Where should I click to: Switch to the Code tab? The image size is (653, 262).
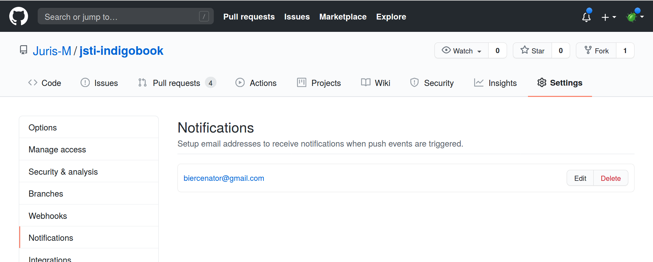tap(45, 83)
